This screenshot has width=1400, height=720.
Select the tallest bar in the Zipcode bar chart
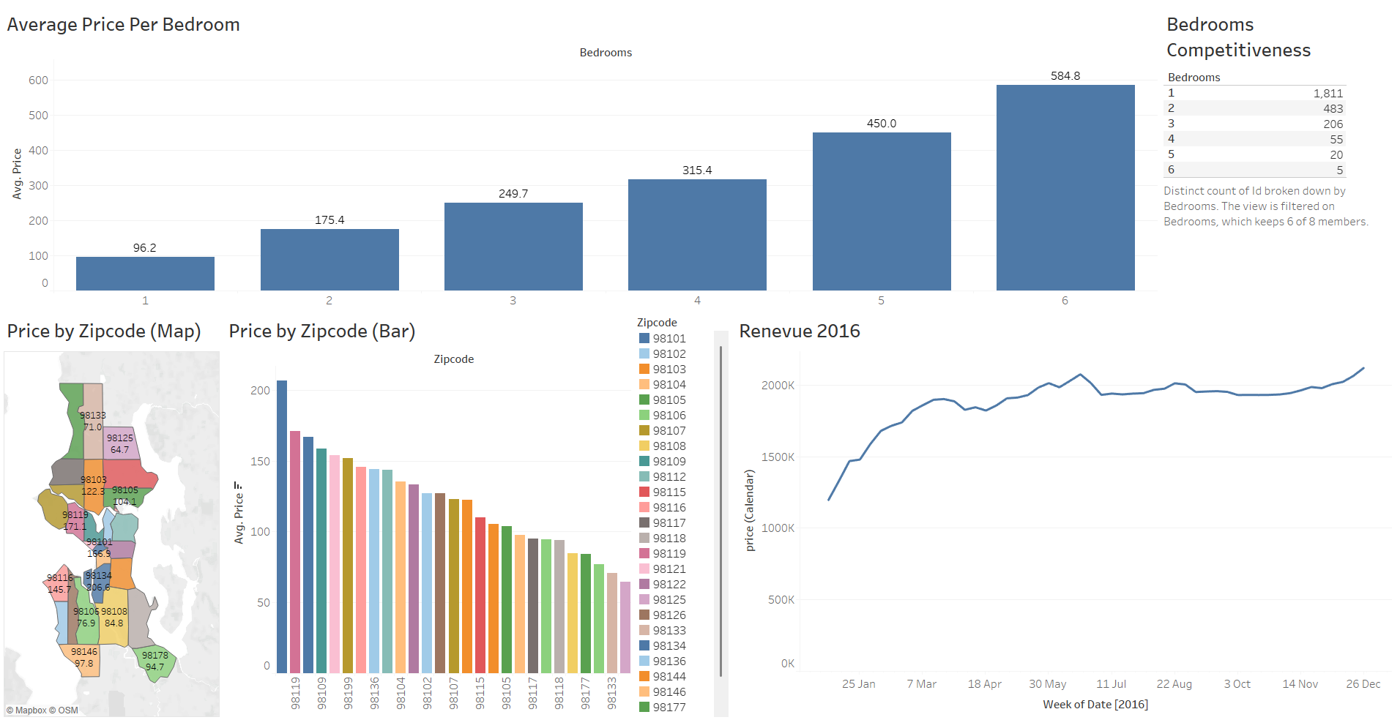click(282, 527)
